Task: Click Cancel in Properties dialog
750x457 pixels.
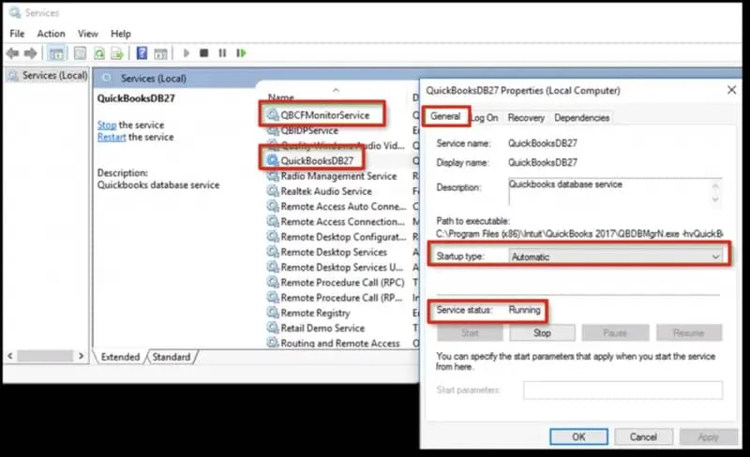Action: [643, 437]
